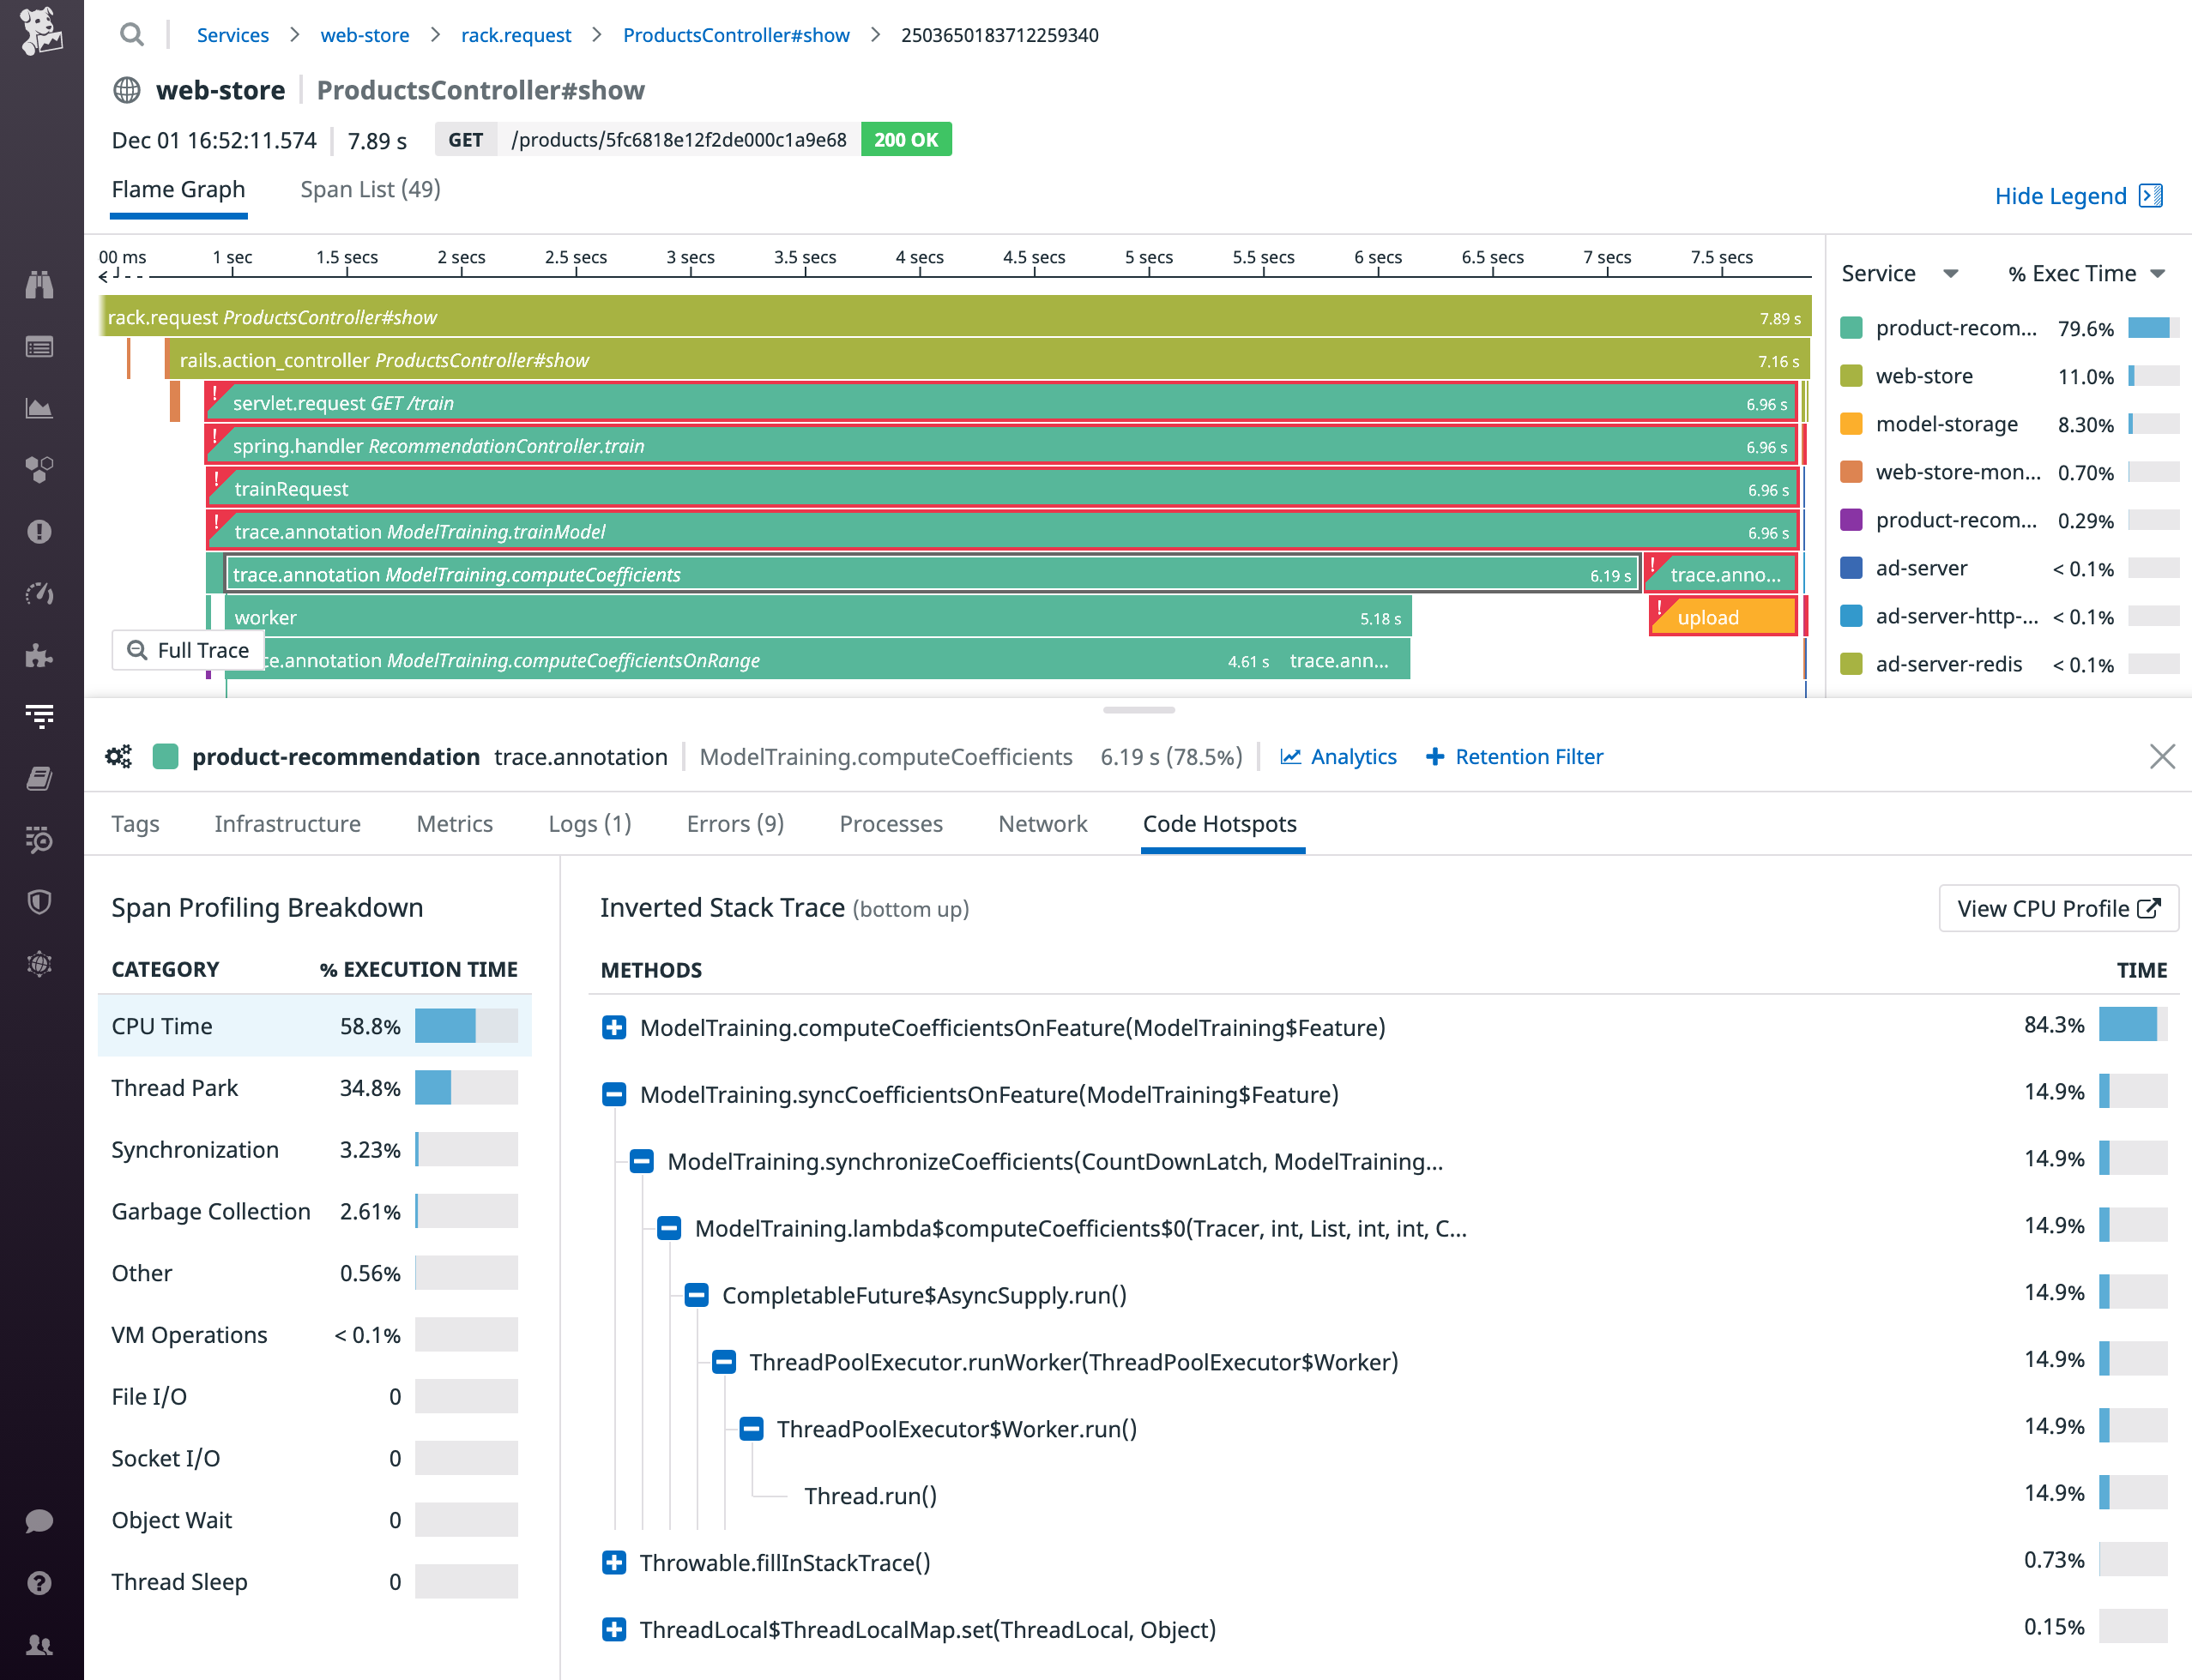Open the Events list icon in sidebar
This screenshot has height=1680, width=2192.
40,347
